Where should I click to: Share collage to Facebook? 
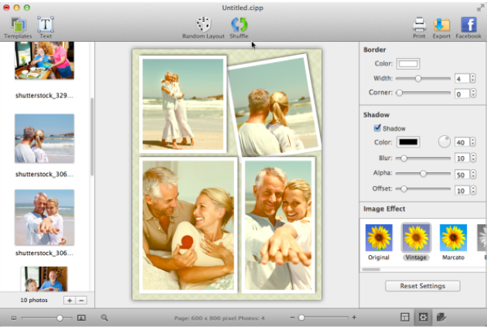468,26
